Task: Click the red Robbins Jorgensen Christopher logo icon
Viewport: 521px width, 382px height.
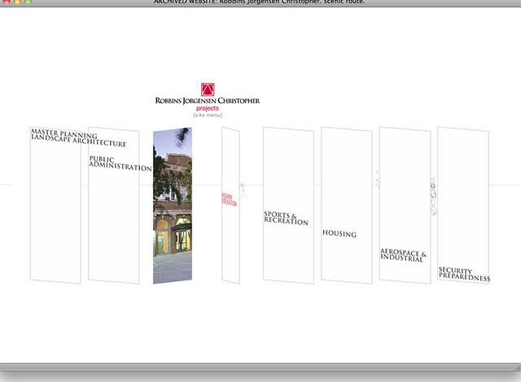Action: [208, 89]
